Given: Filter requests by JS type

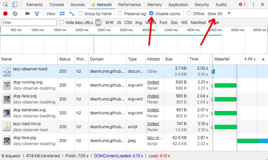Looking at the screenshot, I should [119, 23].
